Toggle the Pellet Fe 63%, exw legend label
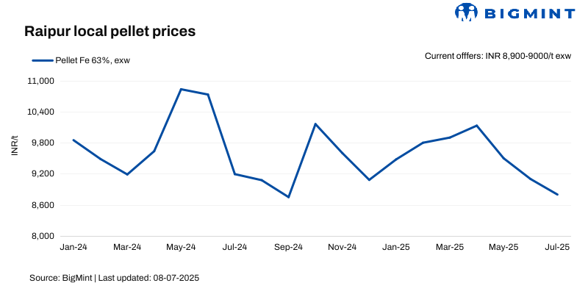The width and height of the screenshot is (588, 294). 93,60
